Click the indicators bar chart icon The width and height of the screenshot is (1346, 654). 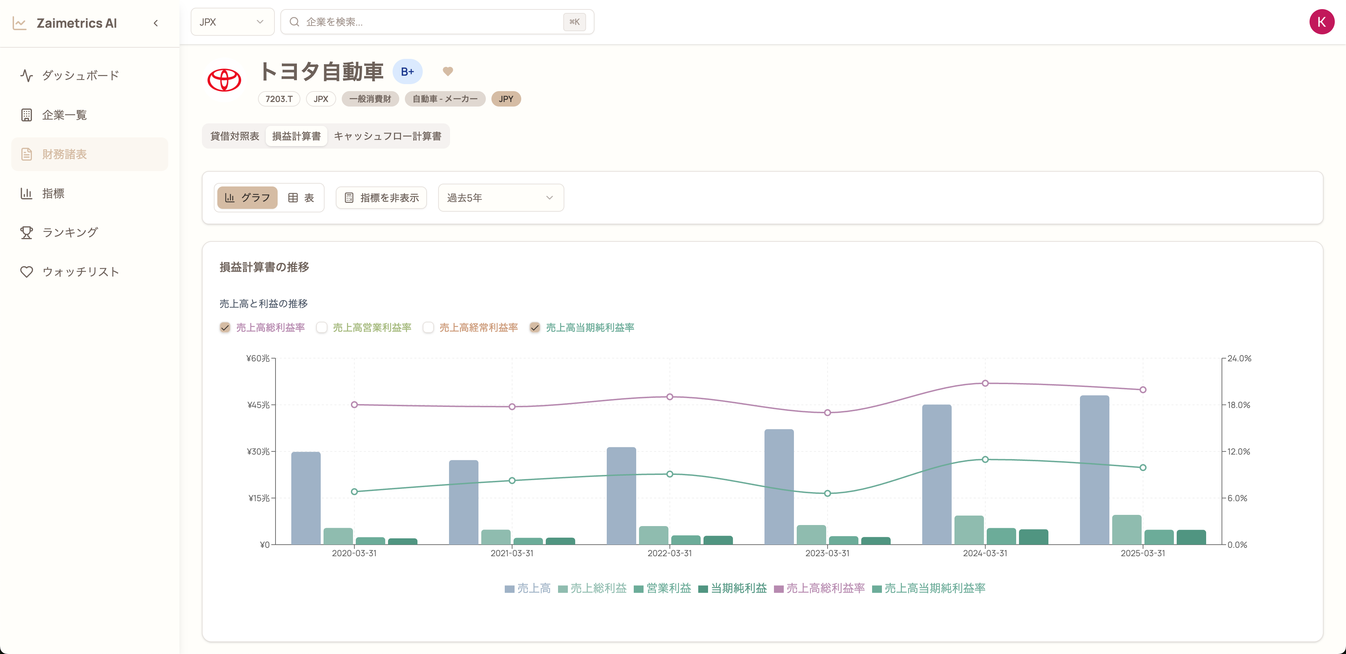click(27, 193)
